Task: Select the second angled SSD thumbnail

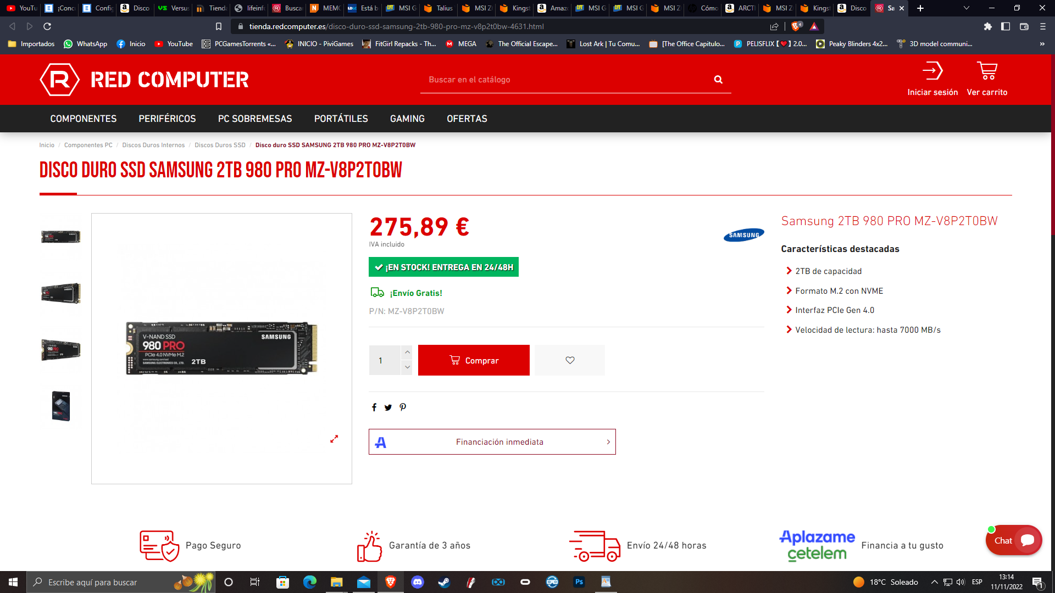Action: pos(61,293)
